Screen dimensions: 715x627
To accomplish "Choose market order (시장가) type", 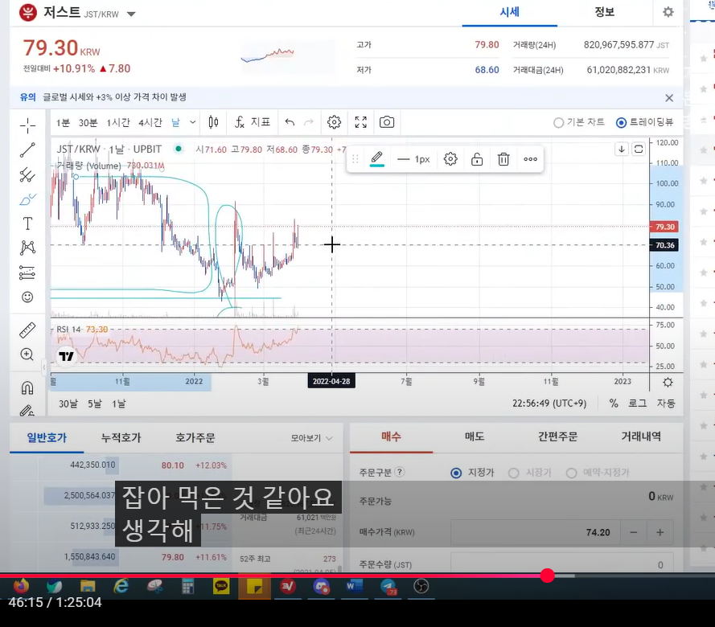I will 530,473.
